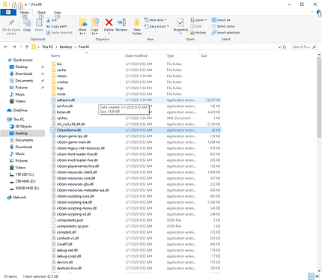
Task: Click the Paste ribbon icon
Action: tap(39, 23)
